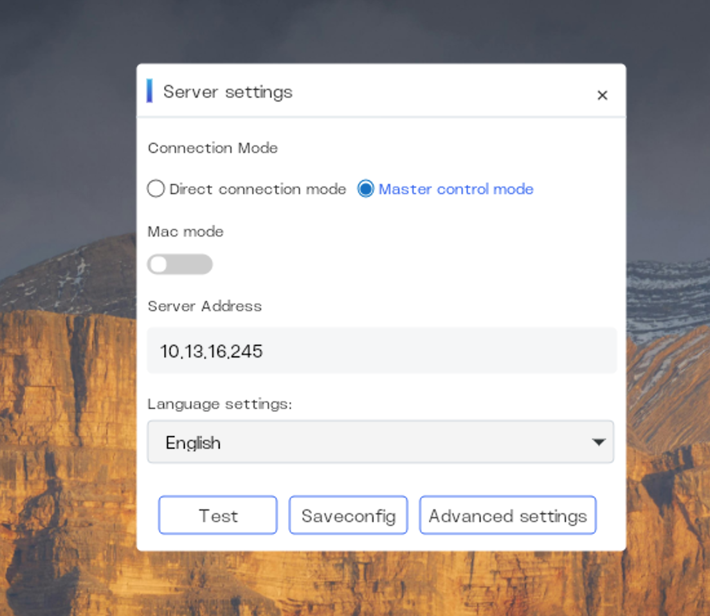Click inside the Server Address input field
Screen dimensions: 710x616
click(381, 350)
